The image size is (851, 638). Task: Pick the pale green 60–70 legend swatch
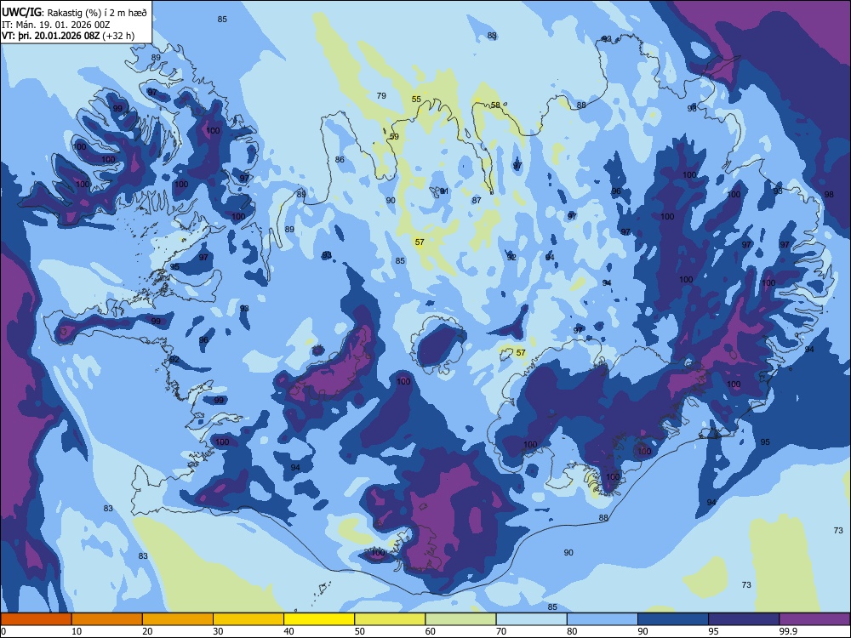coord(460,619)
